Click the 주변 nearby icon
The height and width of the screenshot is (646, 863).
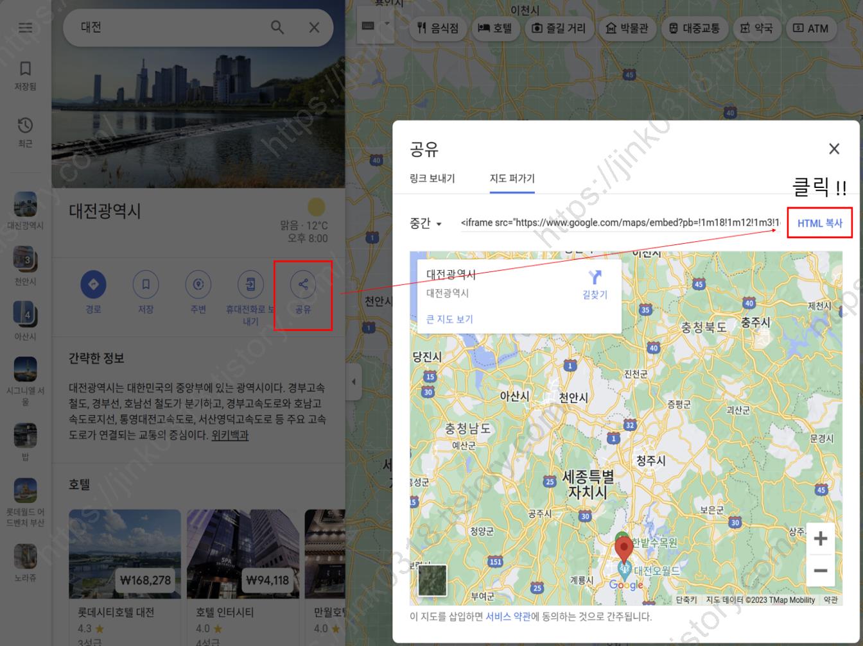pos(198,284)
